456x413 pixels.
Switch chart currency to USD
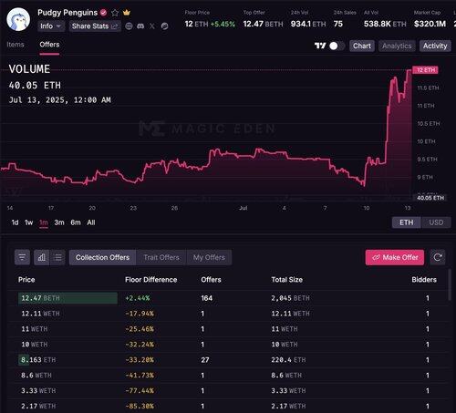pyautogui.click(x=436, y=222)
